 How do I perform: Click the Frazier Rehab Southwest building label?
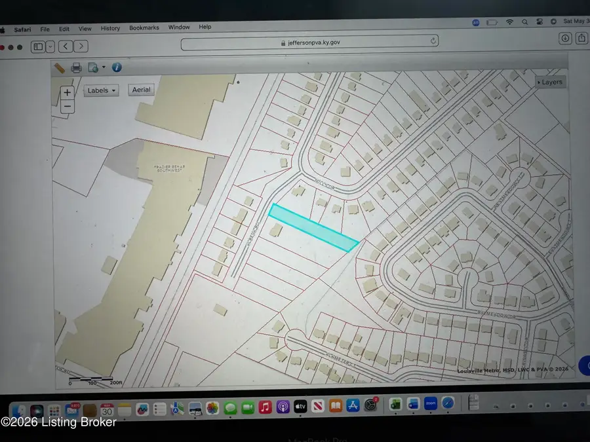(x=170, y=168)
